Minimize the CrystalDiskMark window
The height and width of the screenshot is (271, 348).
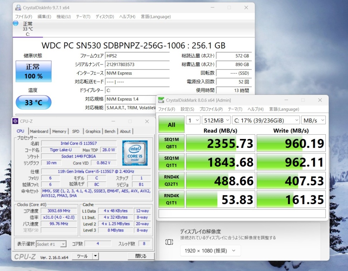pos(286,100)
